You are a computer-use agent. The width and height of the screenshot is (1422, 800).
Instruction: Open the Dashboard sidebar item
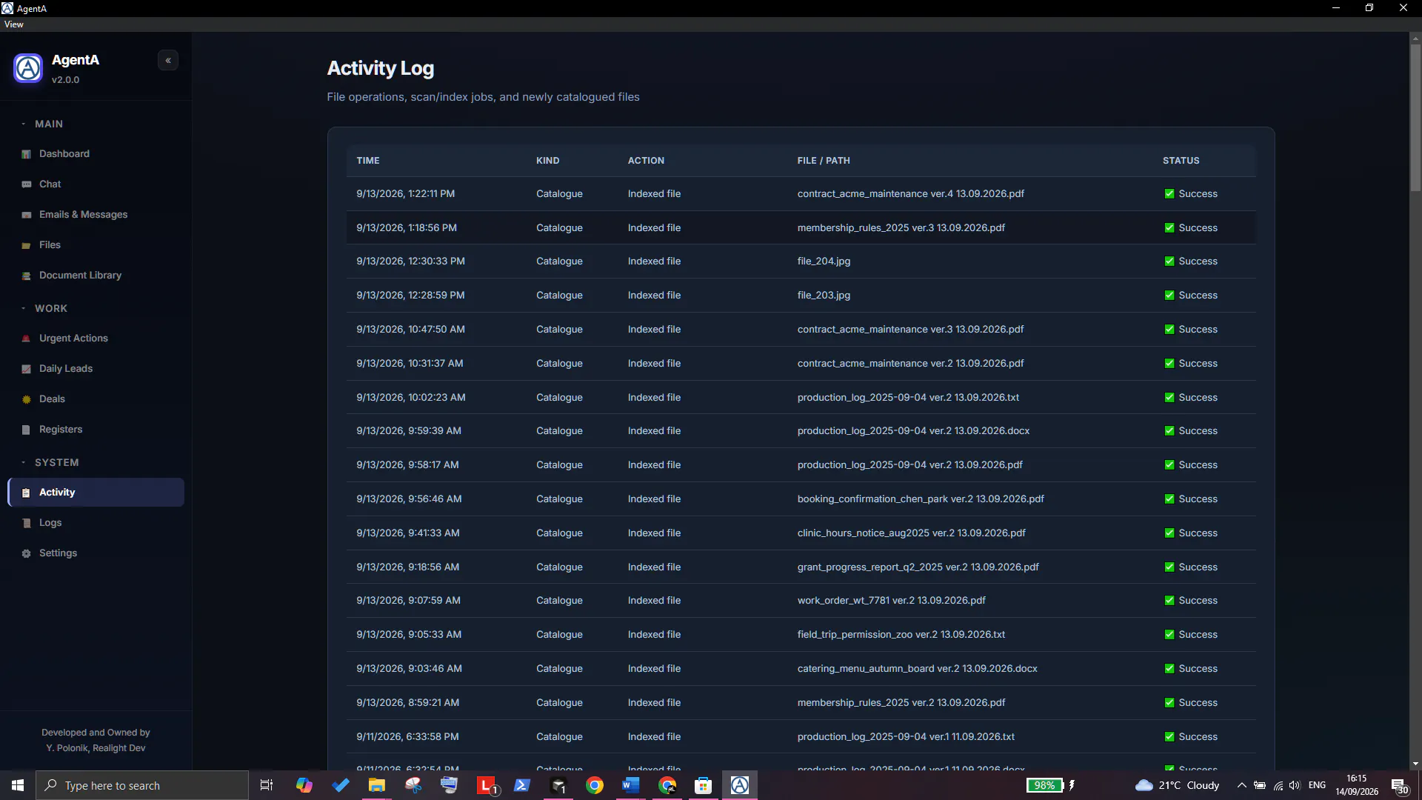pyautogui.click(x=96, y=153)
